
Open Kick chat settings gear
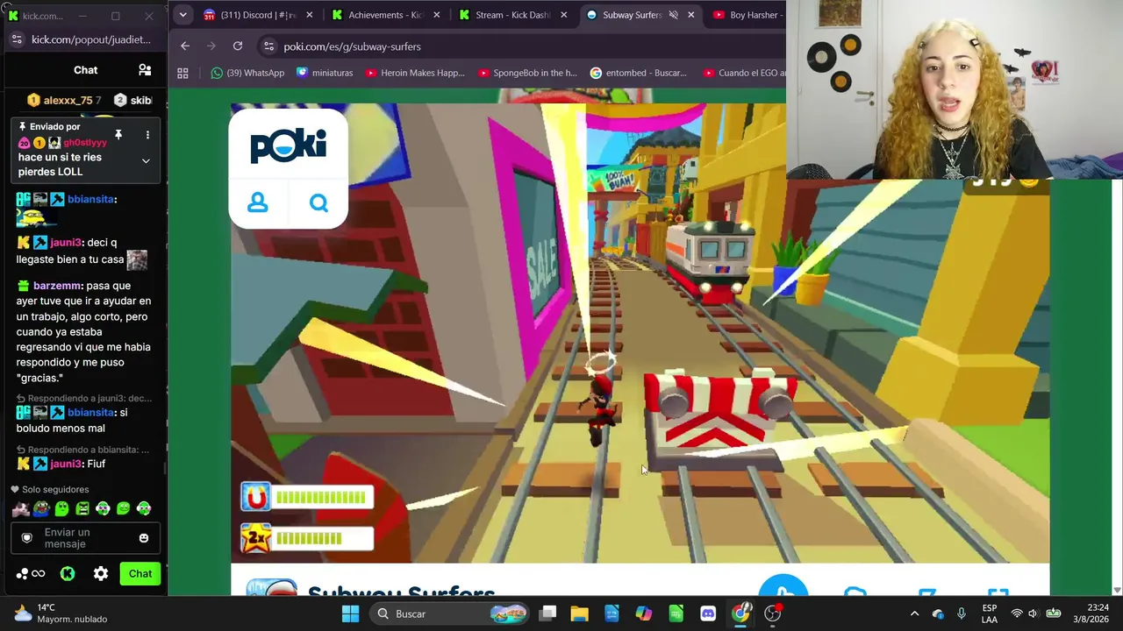tap(101, 574)
